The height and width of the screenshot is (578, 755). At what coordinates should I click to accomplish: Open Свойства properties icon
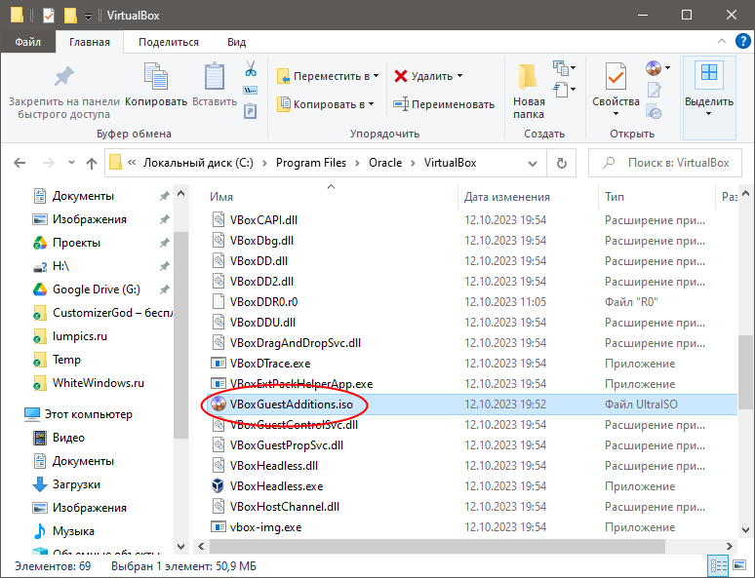click(616, 76)
